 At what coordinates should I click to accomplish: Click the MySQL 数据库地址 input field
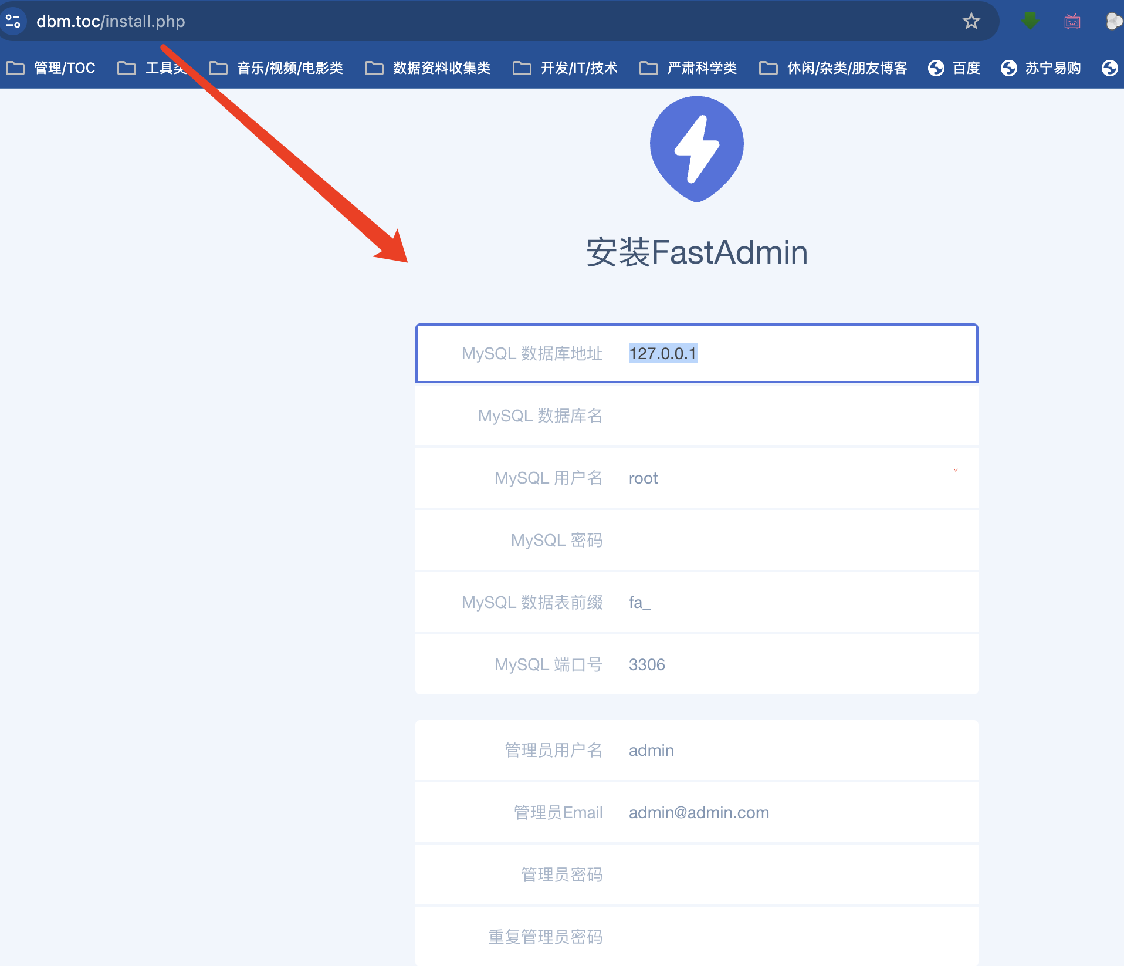tap(697, 353)
